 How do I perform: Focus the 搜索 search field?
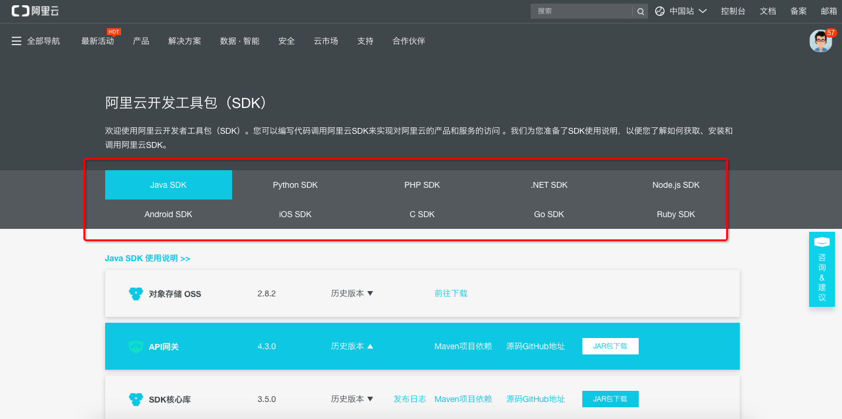click(x=582, y=11)
